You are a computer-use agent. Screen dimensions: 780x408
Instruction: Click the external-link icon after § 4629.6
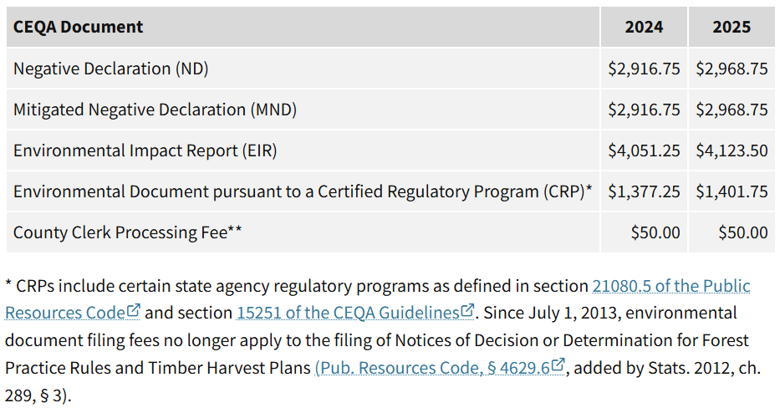point(558,366)
